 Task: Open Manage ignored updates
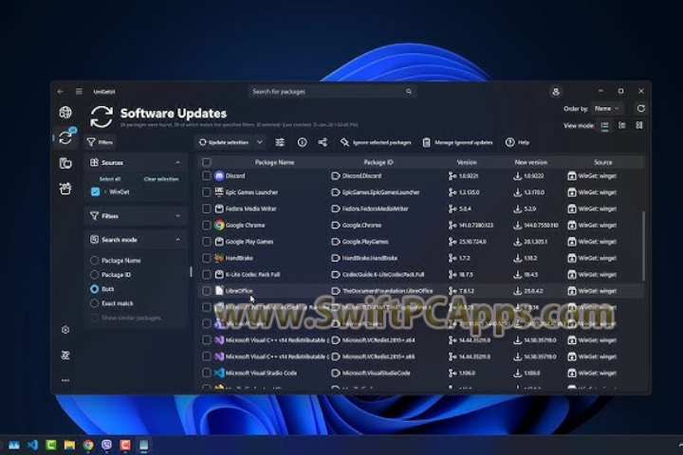point(458,142)
